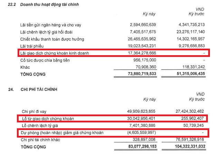Click the expense total 83,077,298,153

(x=142, y=146)
